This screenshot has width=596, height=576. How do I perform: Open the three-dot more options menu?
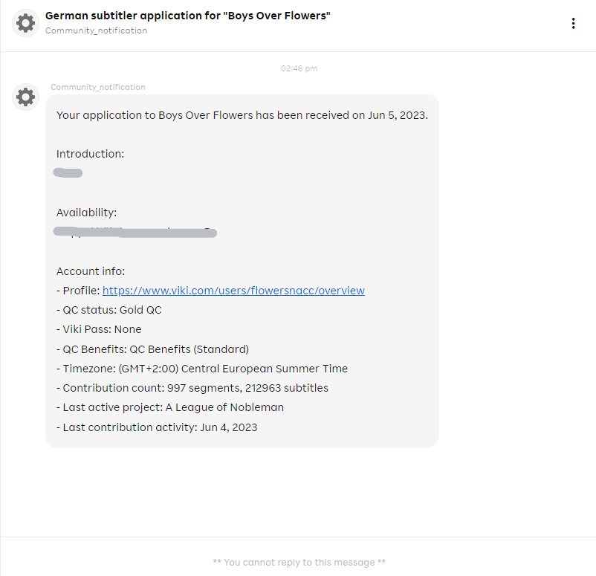click(x=573, y=24)
